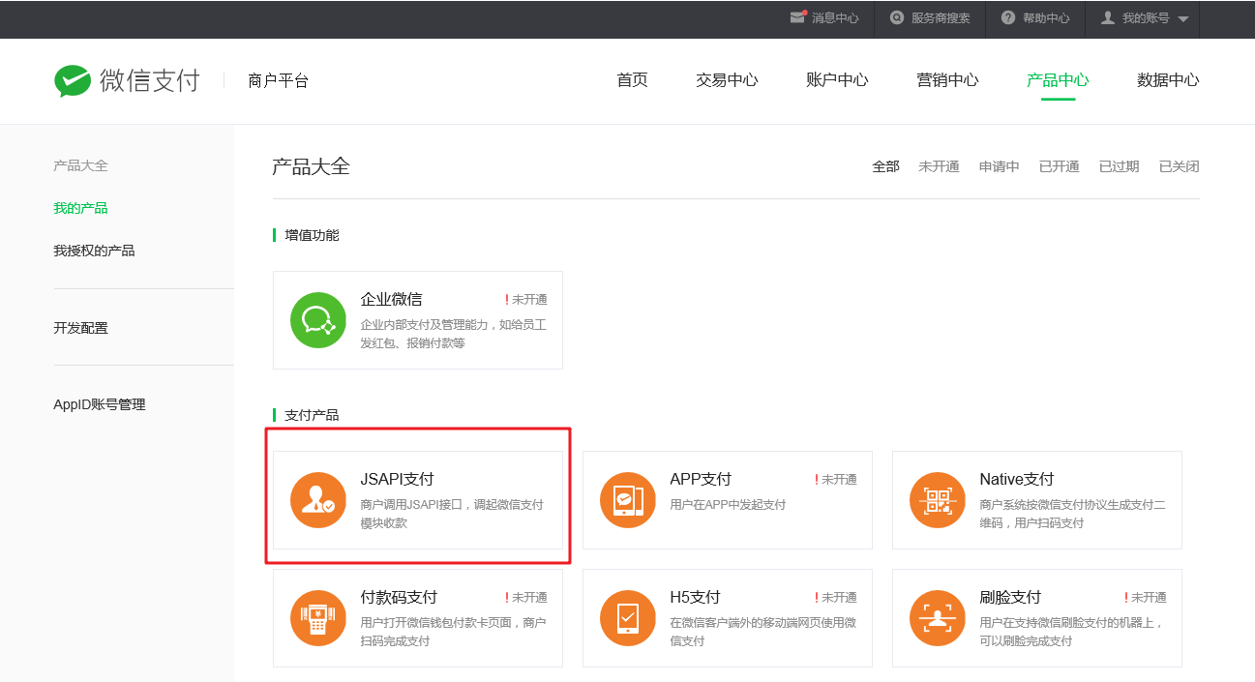
Task: Filter products by 申请中
Action: (x=1000, y=166)
